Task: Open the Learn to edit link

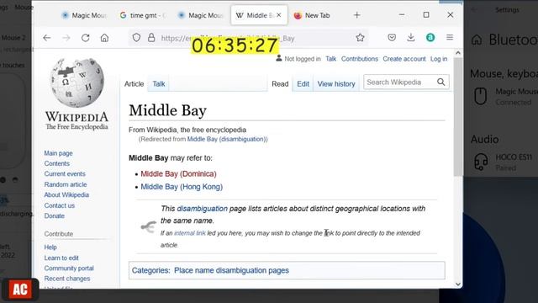Action: click(61, 258)
